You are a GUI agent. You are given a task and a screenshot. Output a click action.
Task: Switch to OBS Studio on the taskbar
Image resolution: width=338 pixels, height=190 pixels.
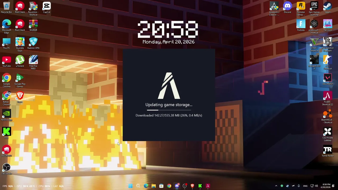point(185,186)
